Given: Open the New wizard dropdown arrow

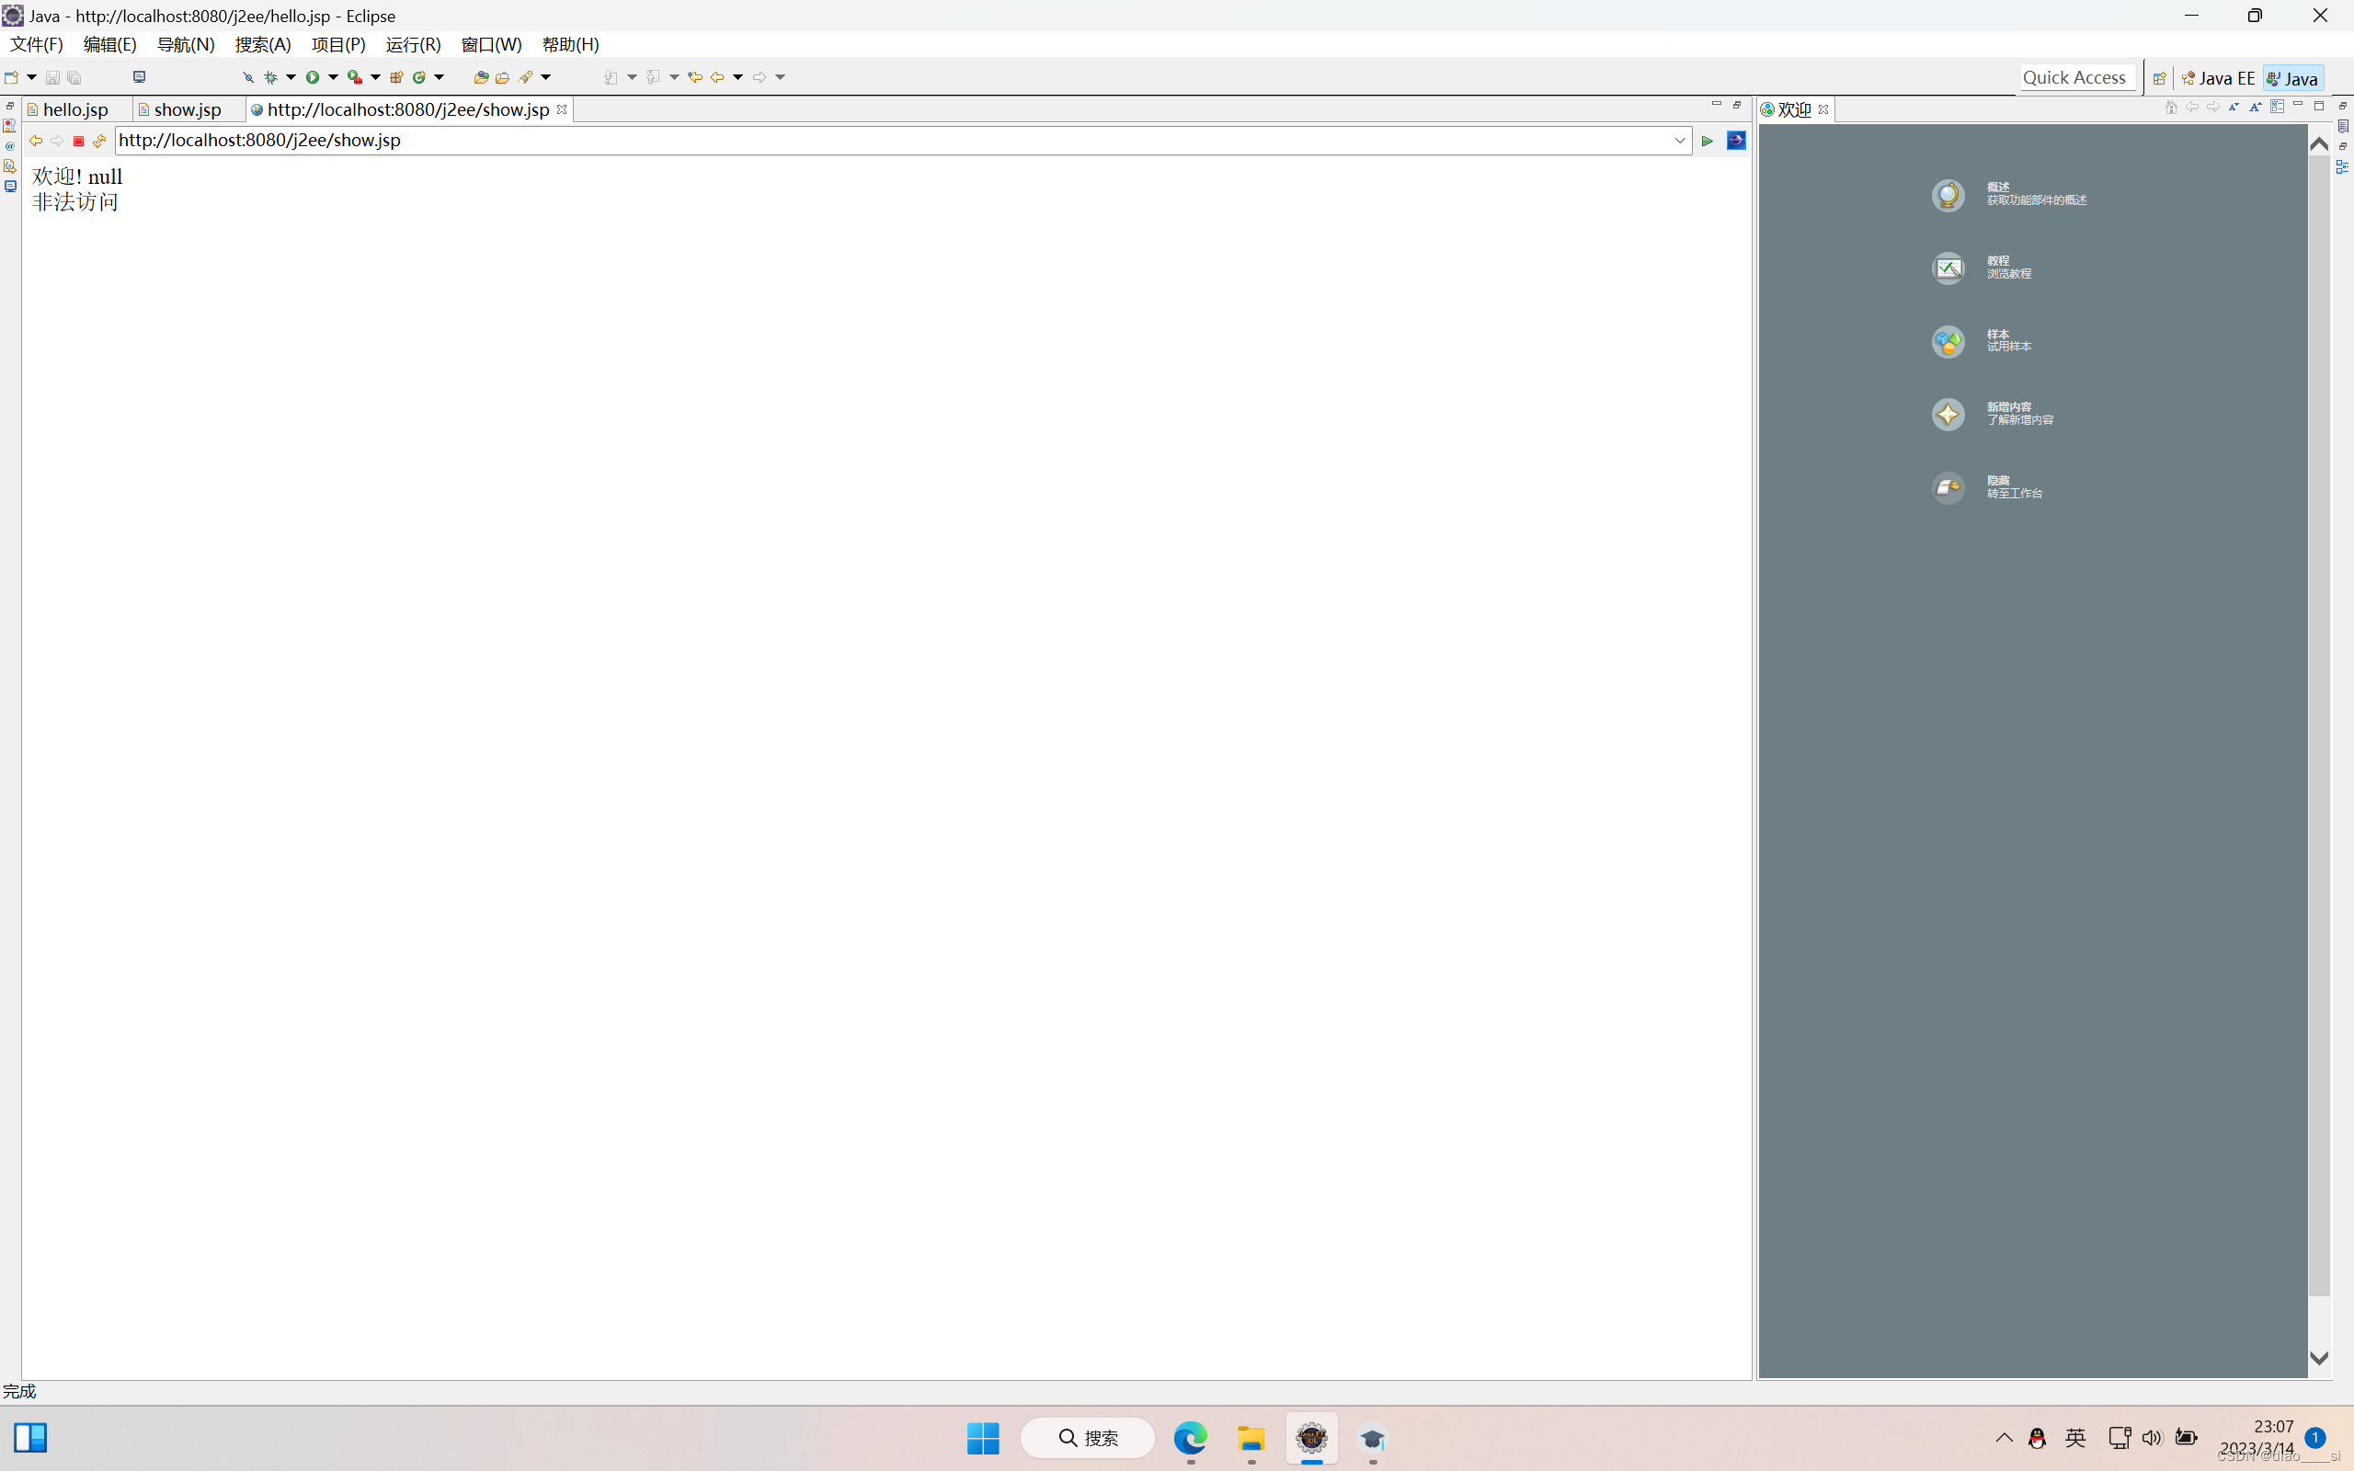Looking at the screenshot, I should pyautogui.click(x=31, y=77).
